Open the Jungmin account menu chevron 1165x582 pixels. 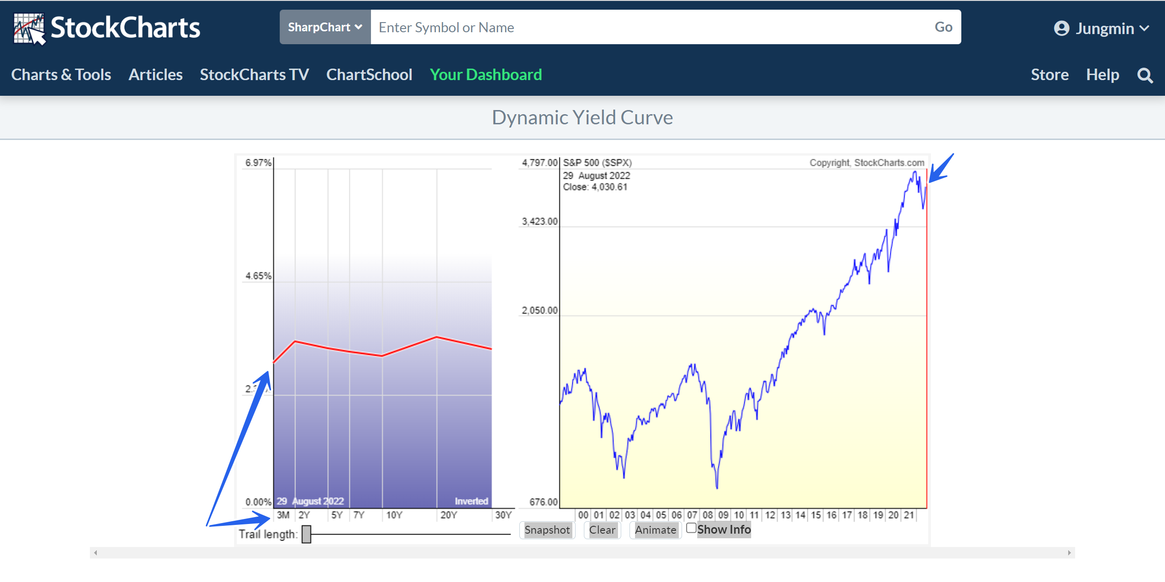pos(1145,29)
